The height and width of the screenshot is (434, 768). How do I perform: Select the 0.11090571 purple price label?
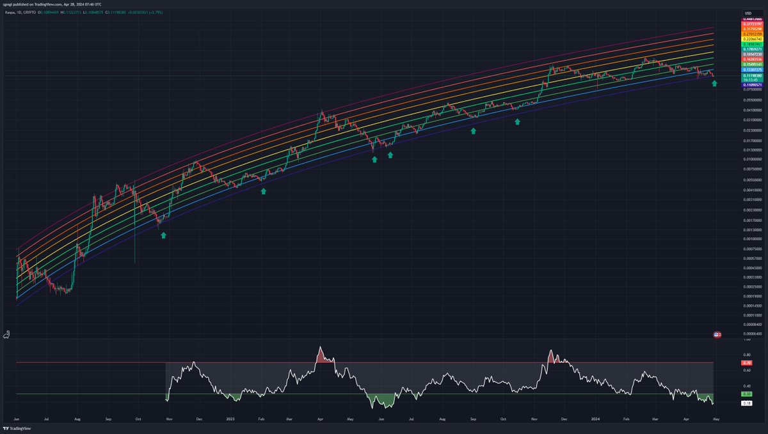[x=752, y=84]
